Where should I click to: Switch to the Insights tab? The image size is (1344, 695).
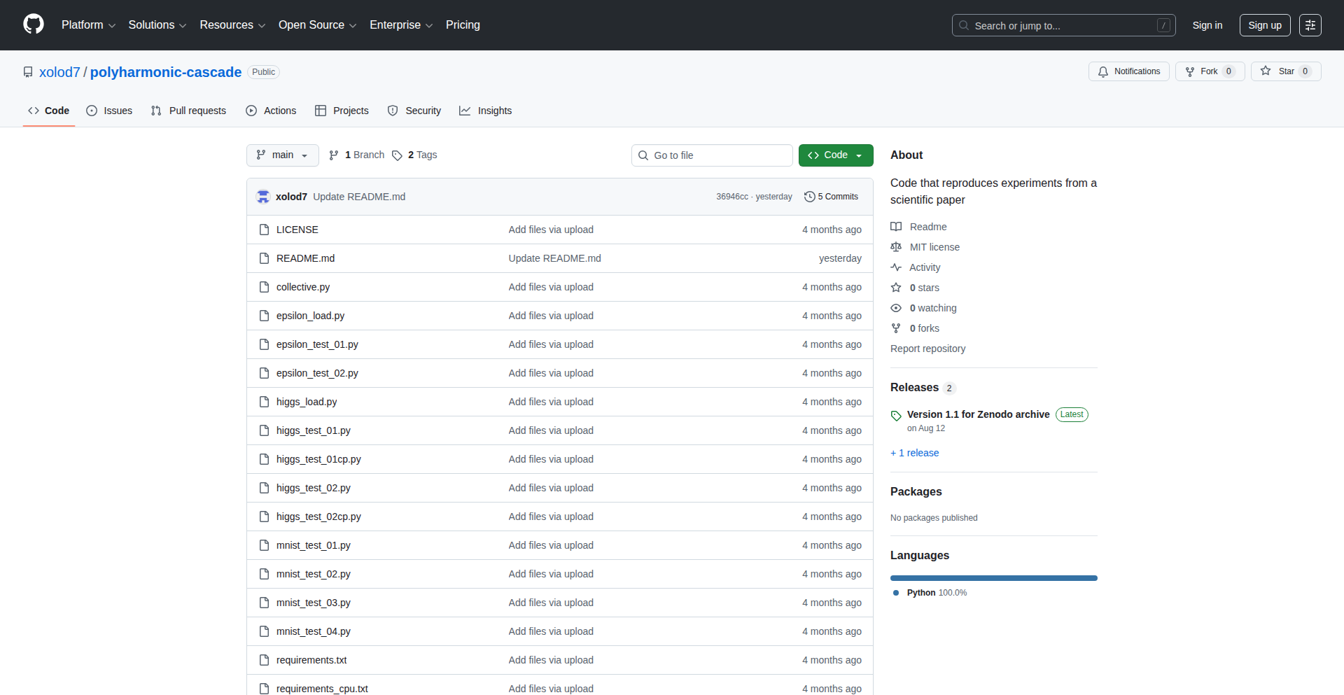coord(486,111)
